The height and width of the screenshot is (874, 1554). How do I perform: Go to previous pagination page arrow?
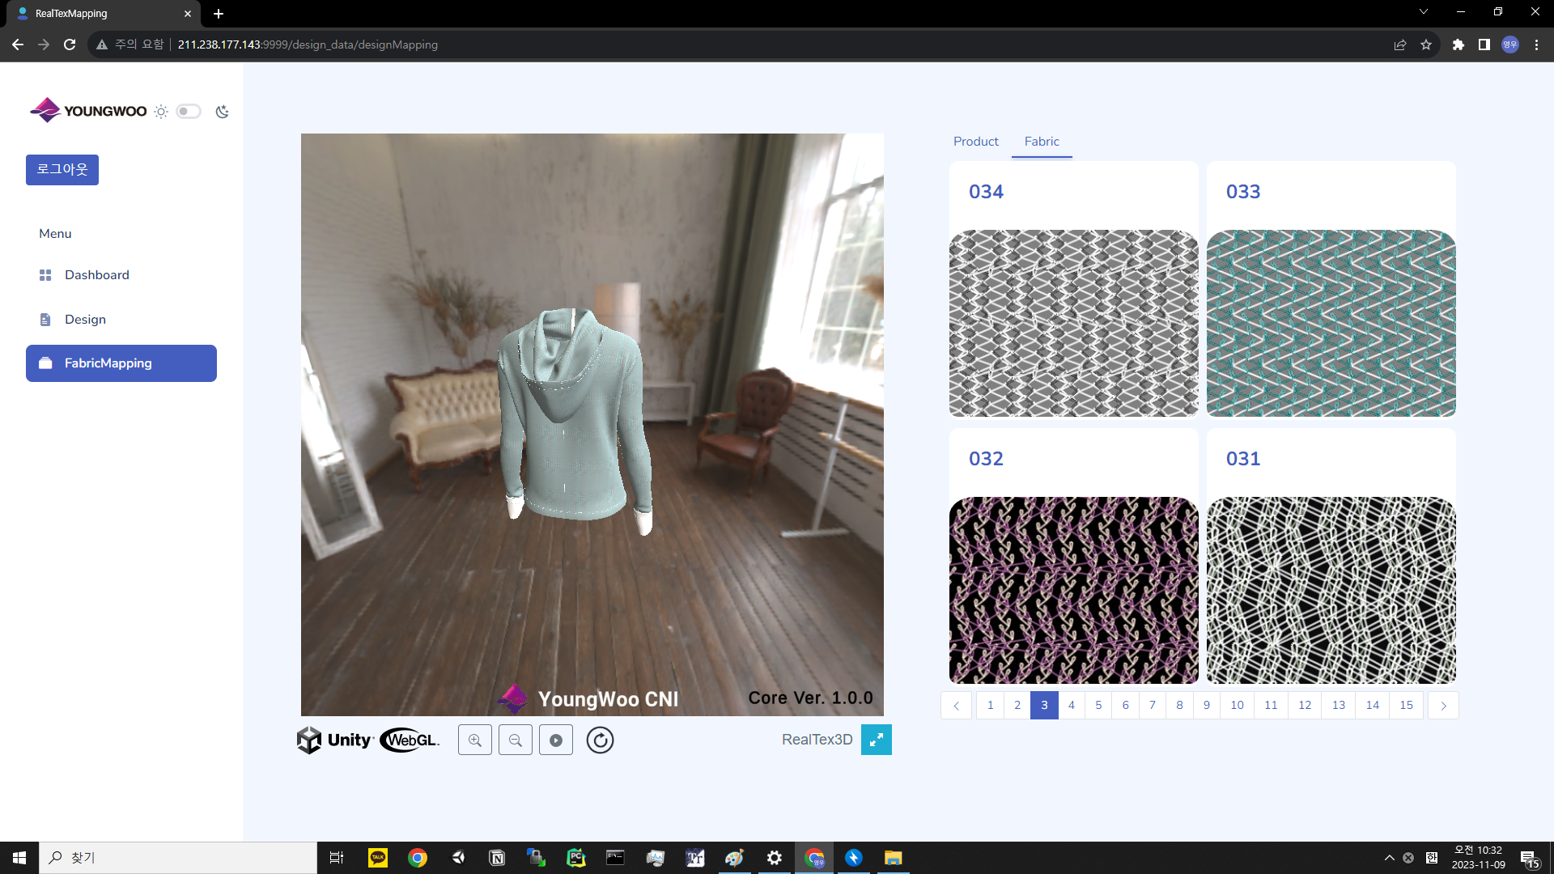[x=956, y=706]
